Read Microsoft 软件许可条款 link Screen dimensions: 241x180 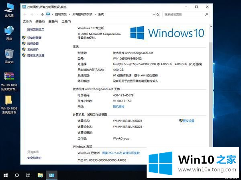coord(121,153)
